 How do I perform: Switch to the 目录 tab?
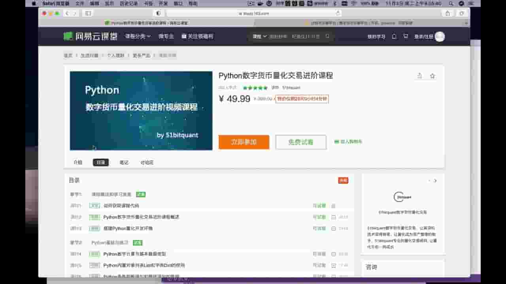point(101,163)
